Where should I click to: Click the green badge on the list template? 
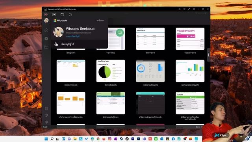[120, 33]
